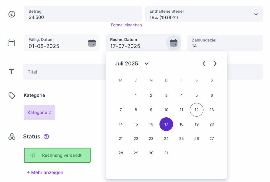Click the Status help question mark
The image size is (270, 182).
(x=46, y=137)
